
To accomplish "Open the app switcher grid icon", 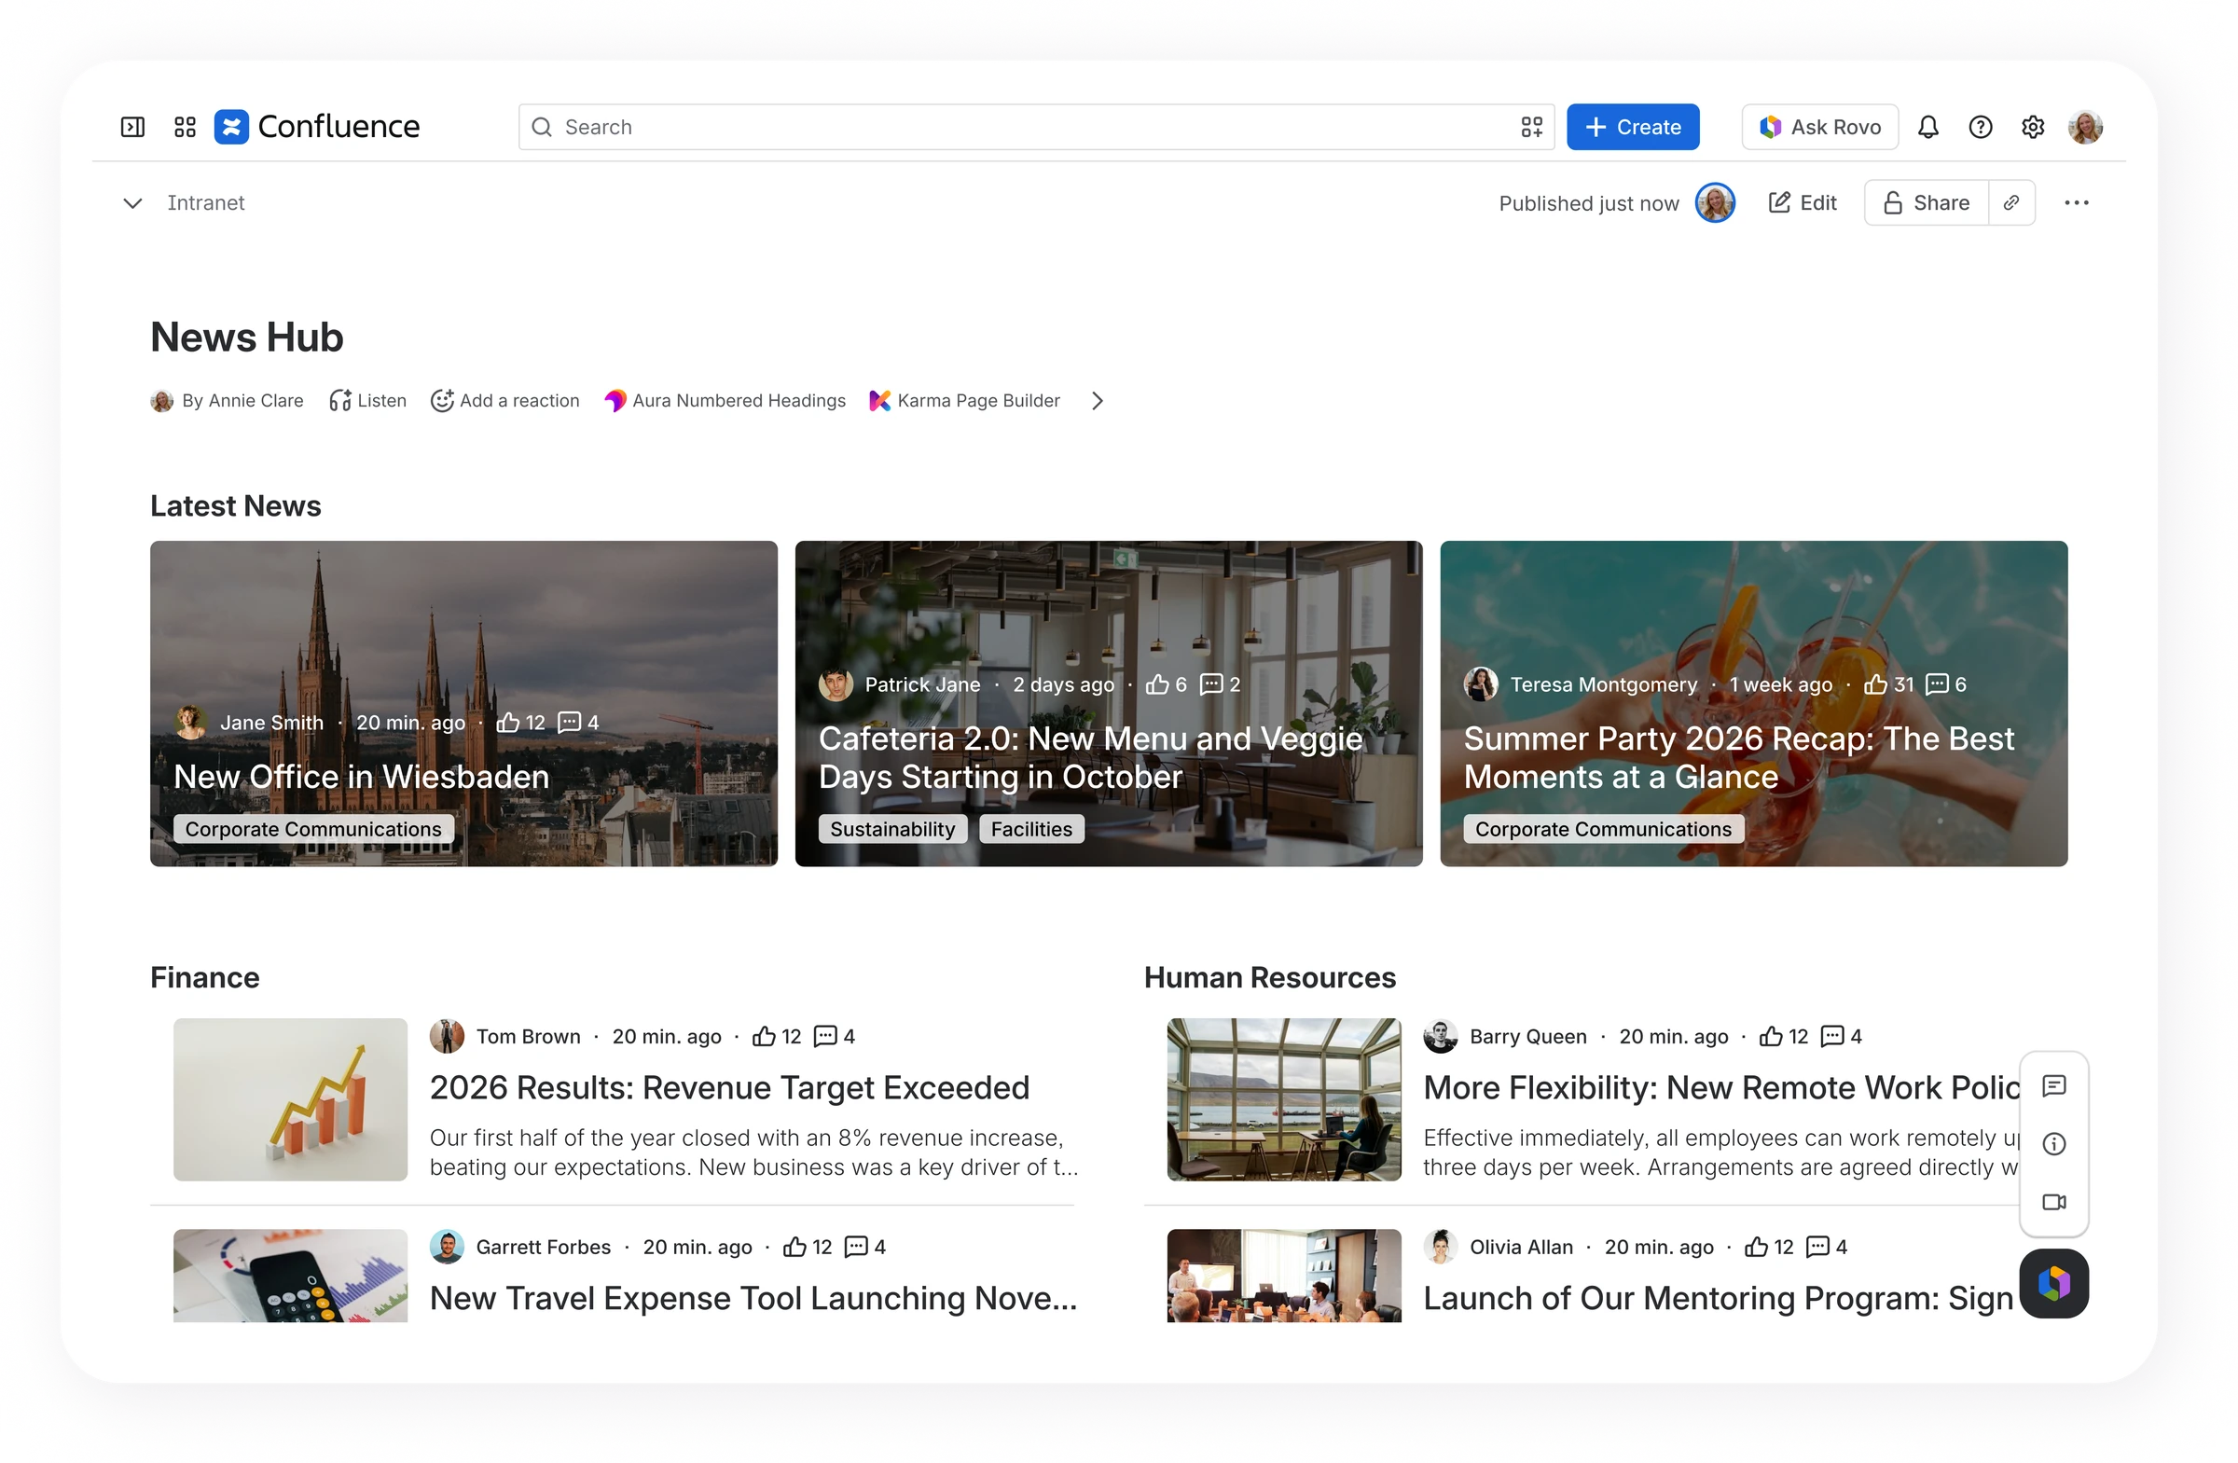I will [x=186, y=127].
